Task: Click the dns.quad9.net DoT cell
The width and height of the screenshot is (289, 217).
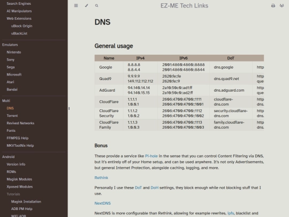Action: pyautogui.click(x=231, y=79)
